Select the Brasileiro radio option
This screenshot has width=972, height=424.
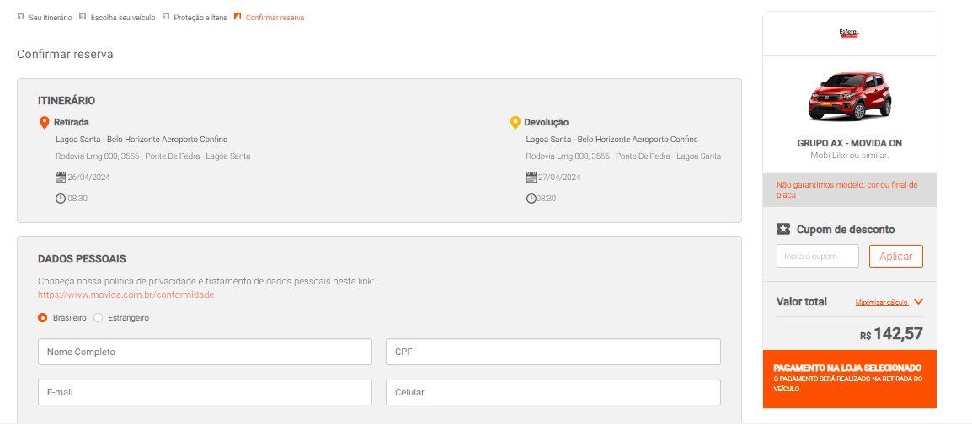(43, 317)
